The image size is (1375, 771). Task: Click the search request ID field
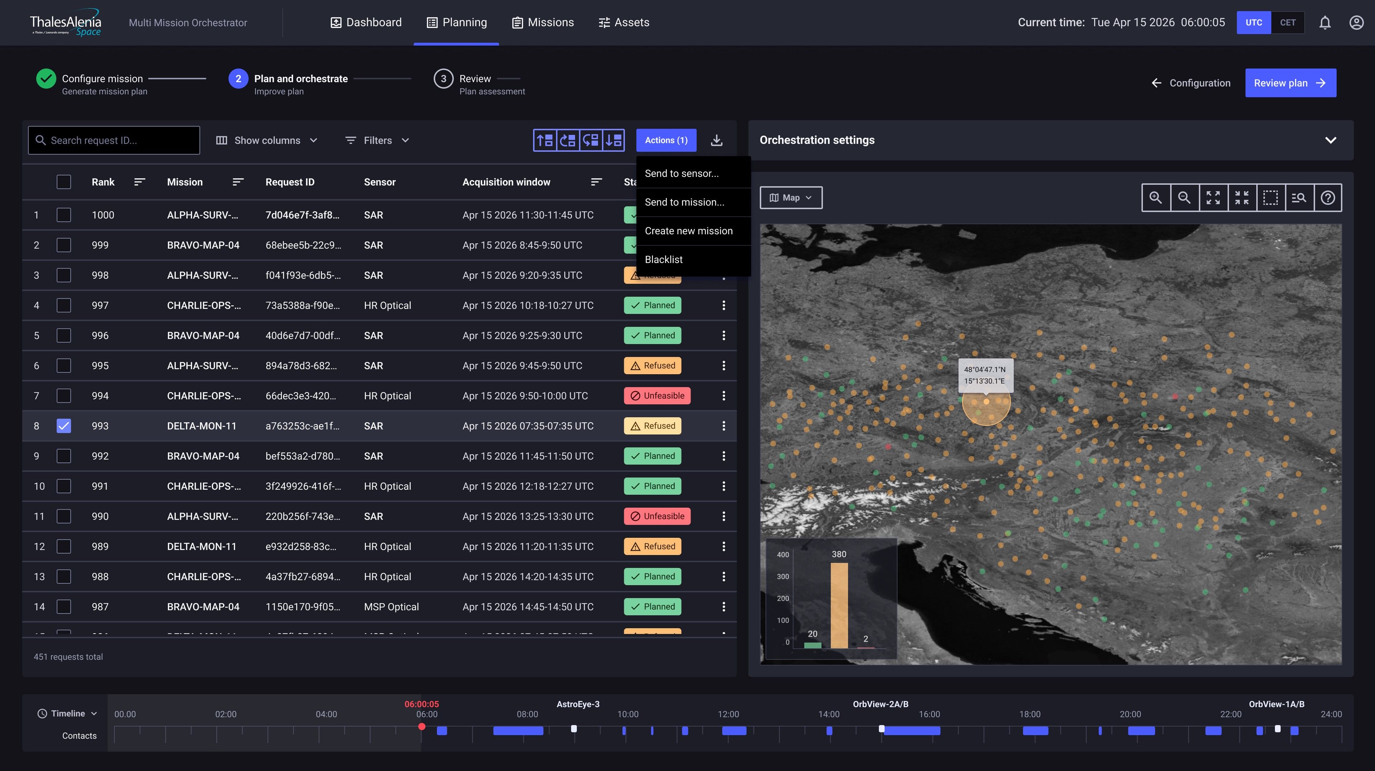click(x=114, y=140)
